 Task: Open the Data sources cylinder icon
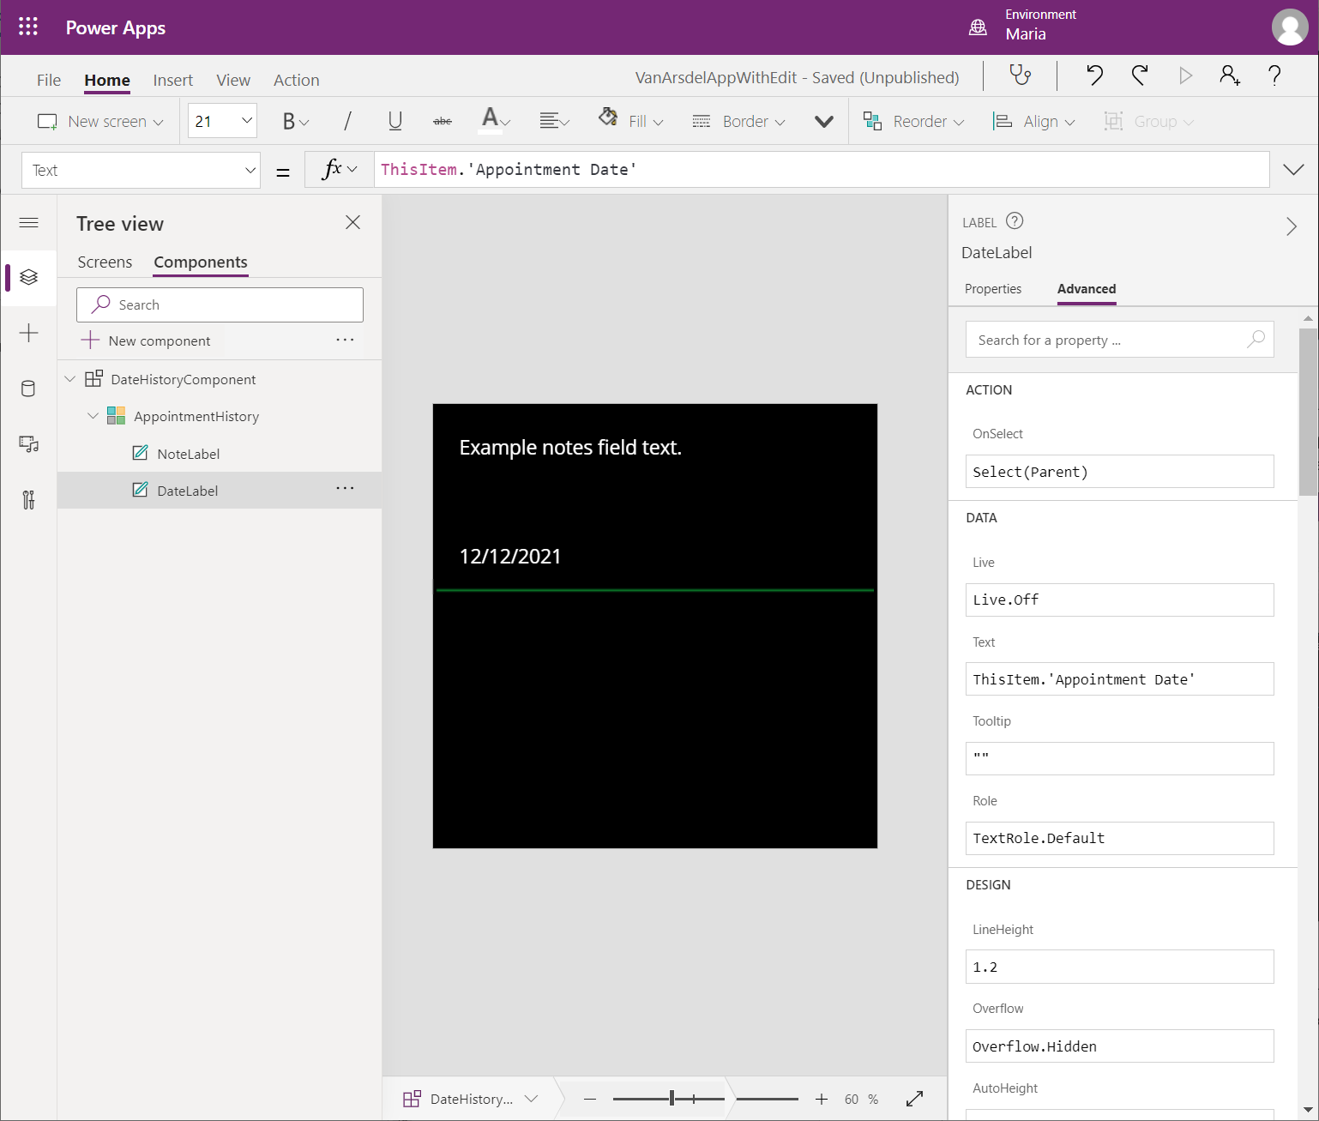click(28, 389)
